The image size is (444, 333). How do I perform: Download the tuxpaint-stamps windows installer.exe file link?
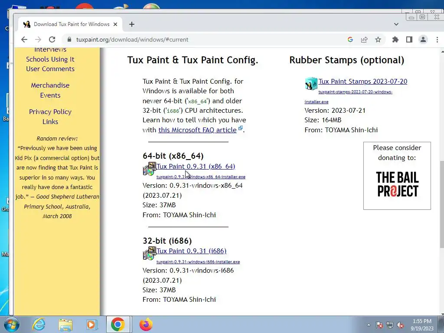[x=356, y=92]
